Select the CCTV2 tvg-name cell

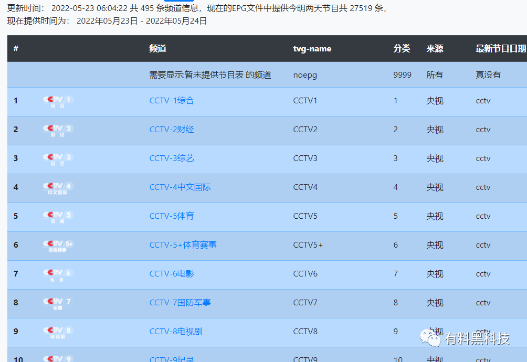tap(305, 130)
